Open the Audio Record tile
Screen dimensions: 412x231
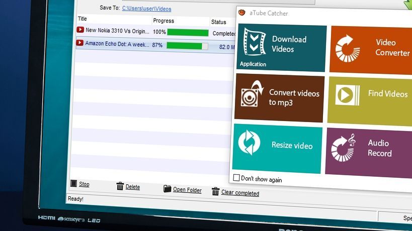click(369, 153)
